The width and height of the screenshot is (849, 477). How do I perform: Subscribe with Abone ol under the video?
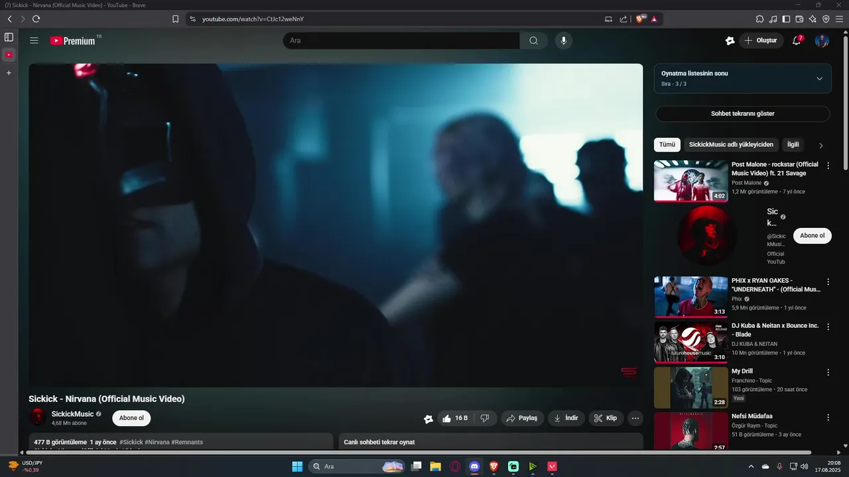(x=131, y=418)
